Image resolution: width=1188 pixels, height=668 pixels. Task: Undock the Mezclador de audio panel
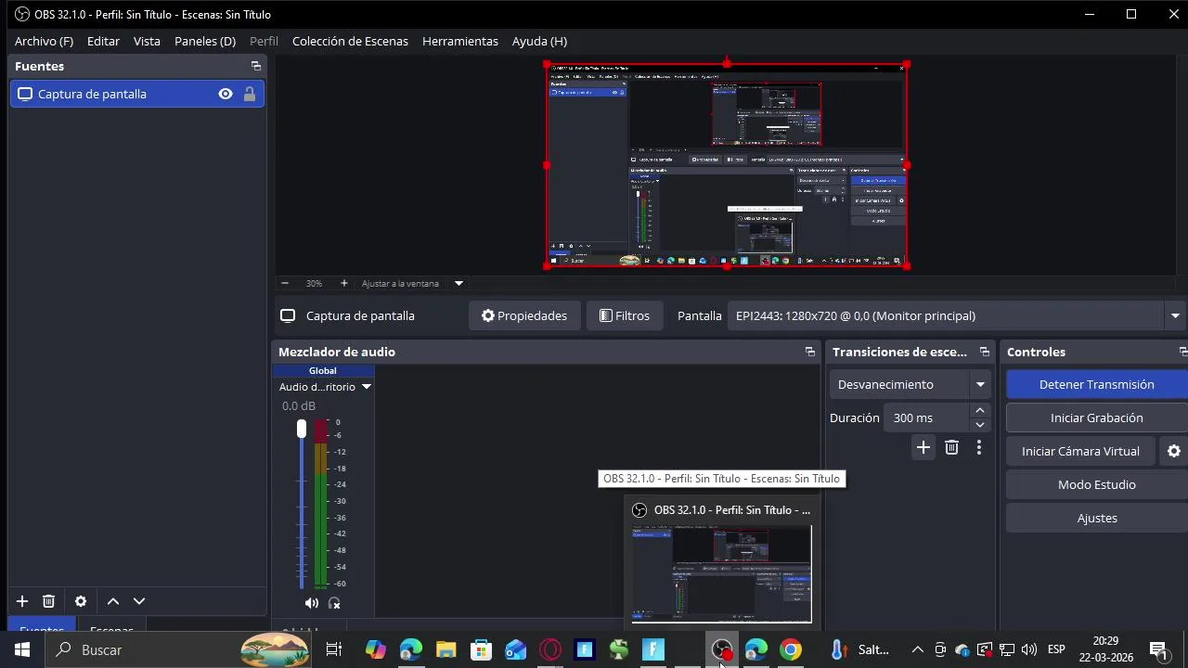(x=810, y=352)
